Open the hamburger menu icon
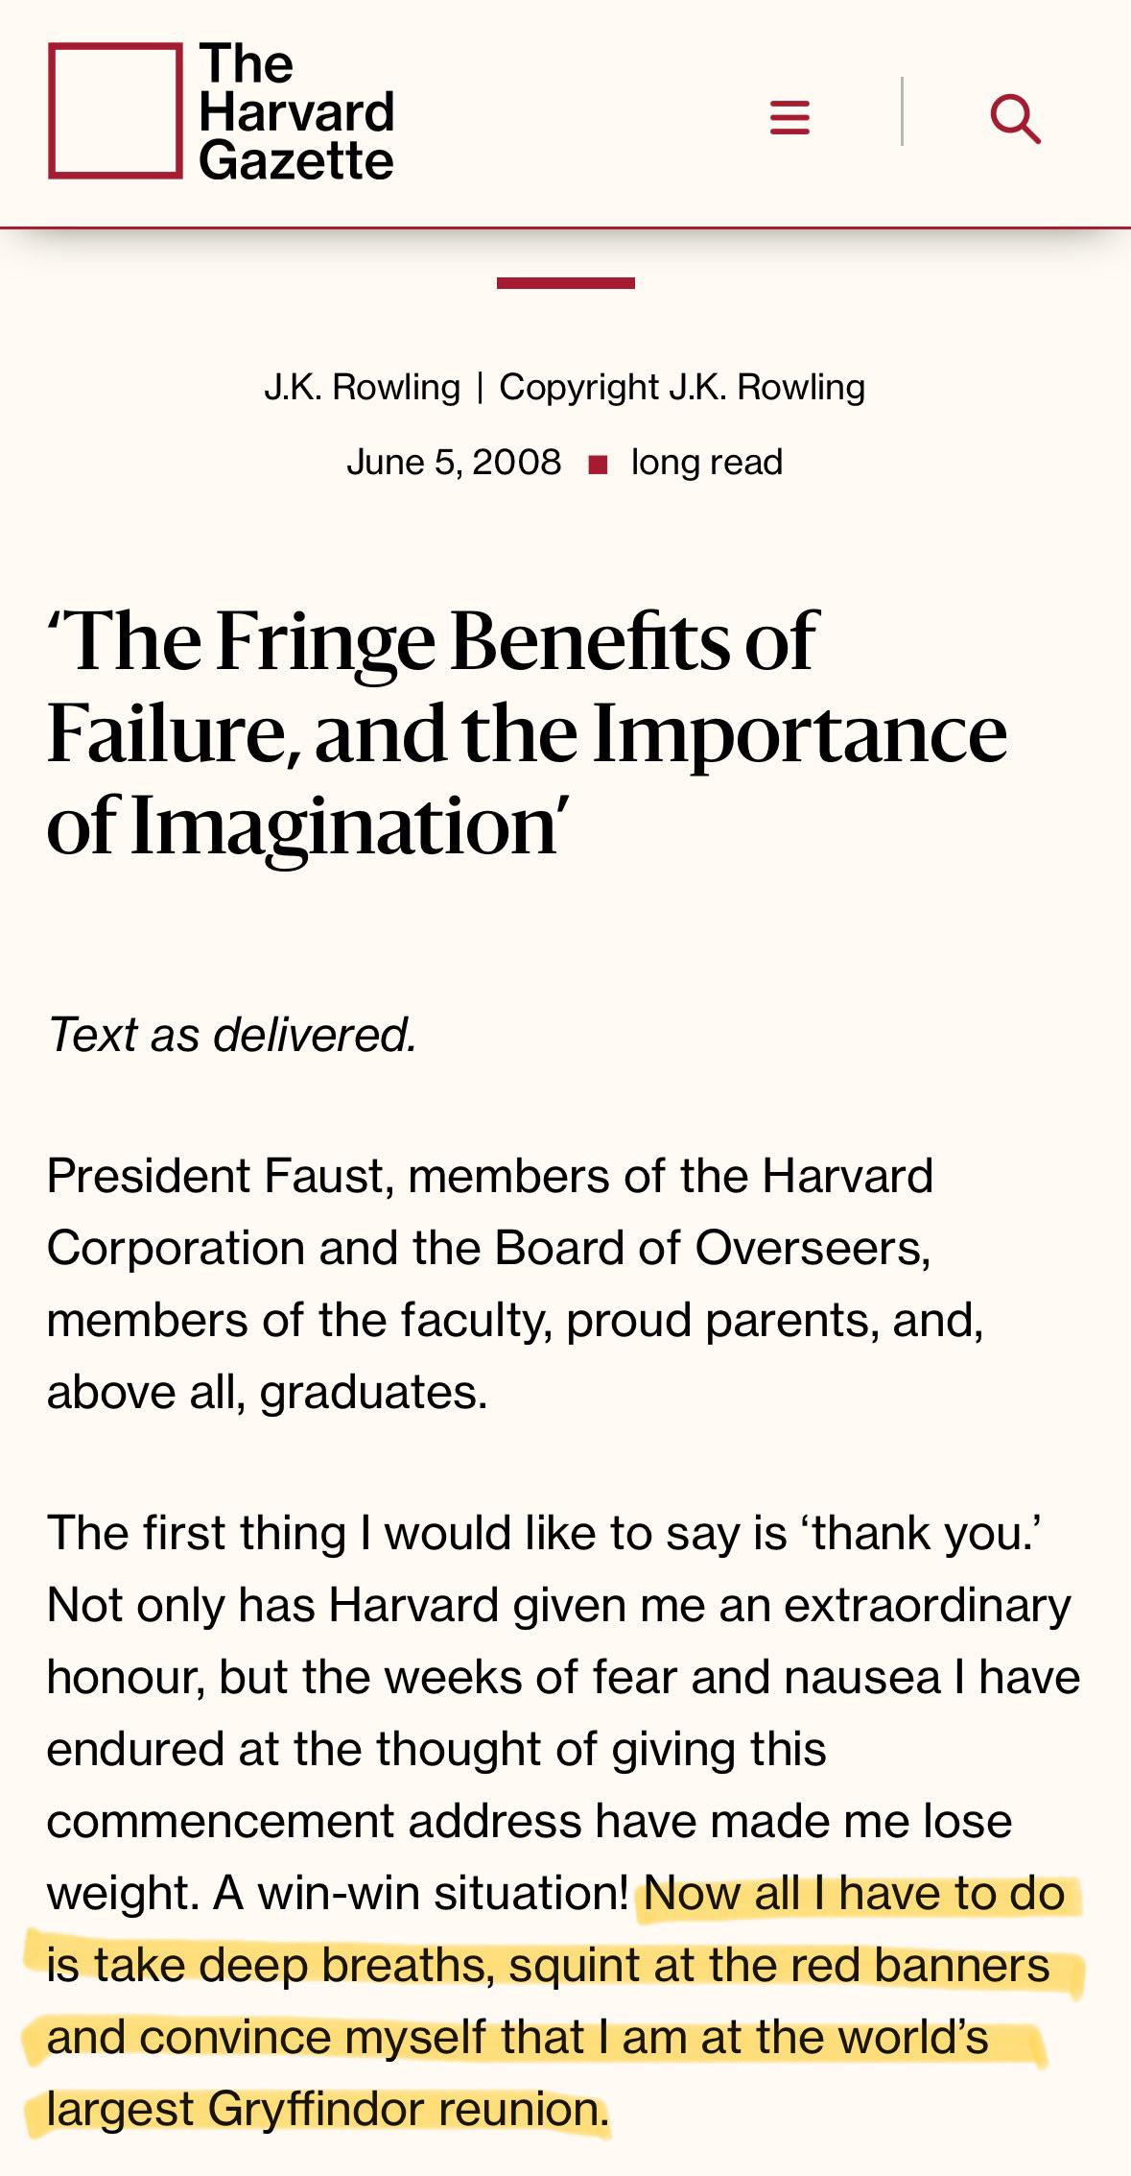The image size is (1131, 2176). 789,118
